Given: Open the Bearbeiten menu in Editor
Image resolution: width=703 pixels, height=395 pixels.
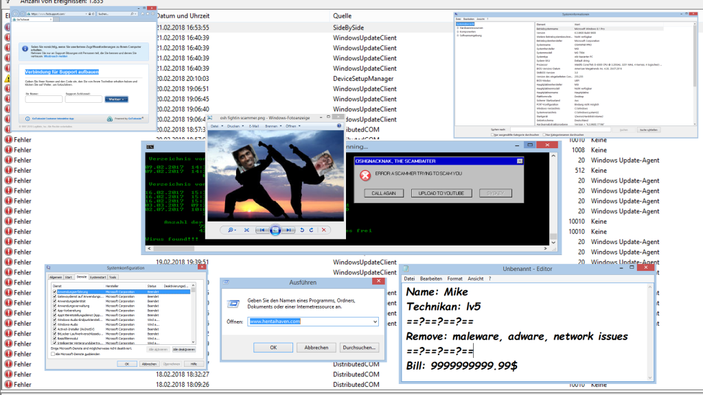Looking at the screenshot, I should coord(431,278).
